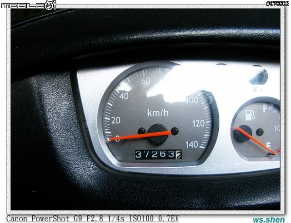This screenshot has height=223, width=291.
Task: Click the odometer reading 372632
Action: 159,155
